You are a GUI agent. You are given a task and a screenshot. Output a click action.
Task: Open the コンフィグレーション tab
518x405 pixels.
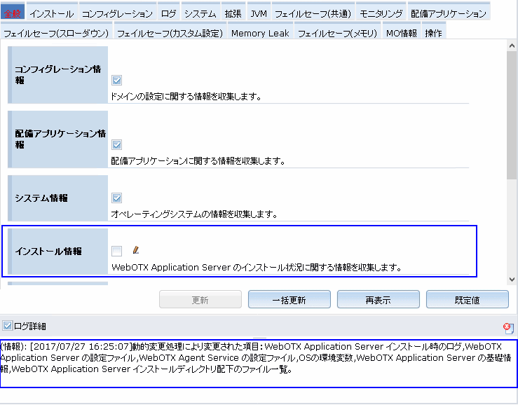pos(116,13)
